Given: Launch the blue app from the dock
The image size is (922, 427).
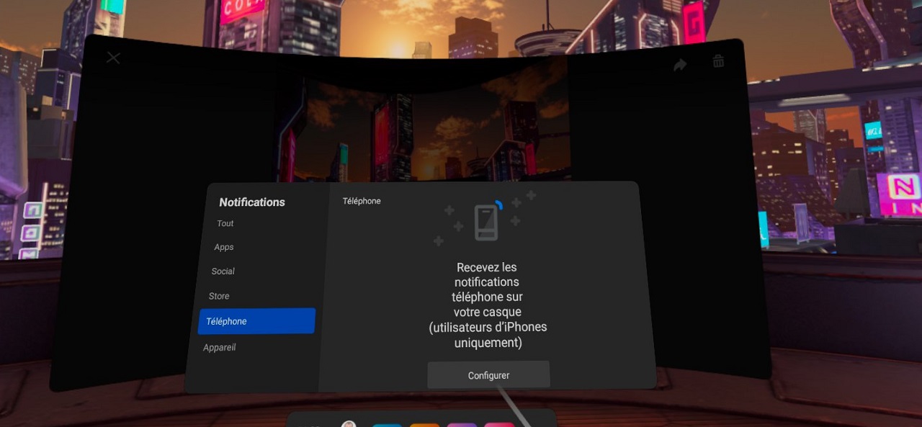Looking at the screenshot, I should pos(388,426).
